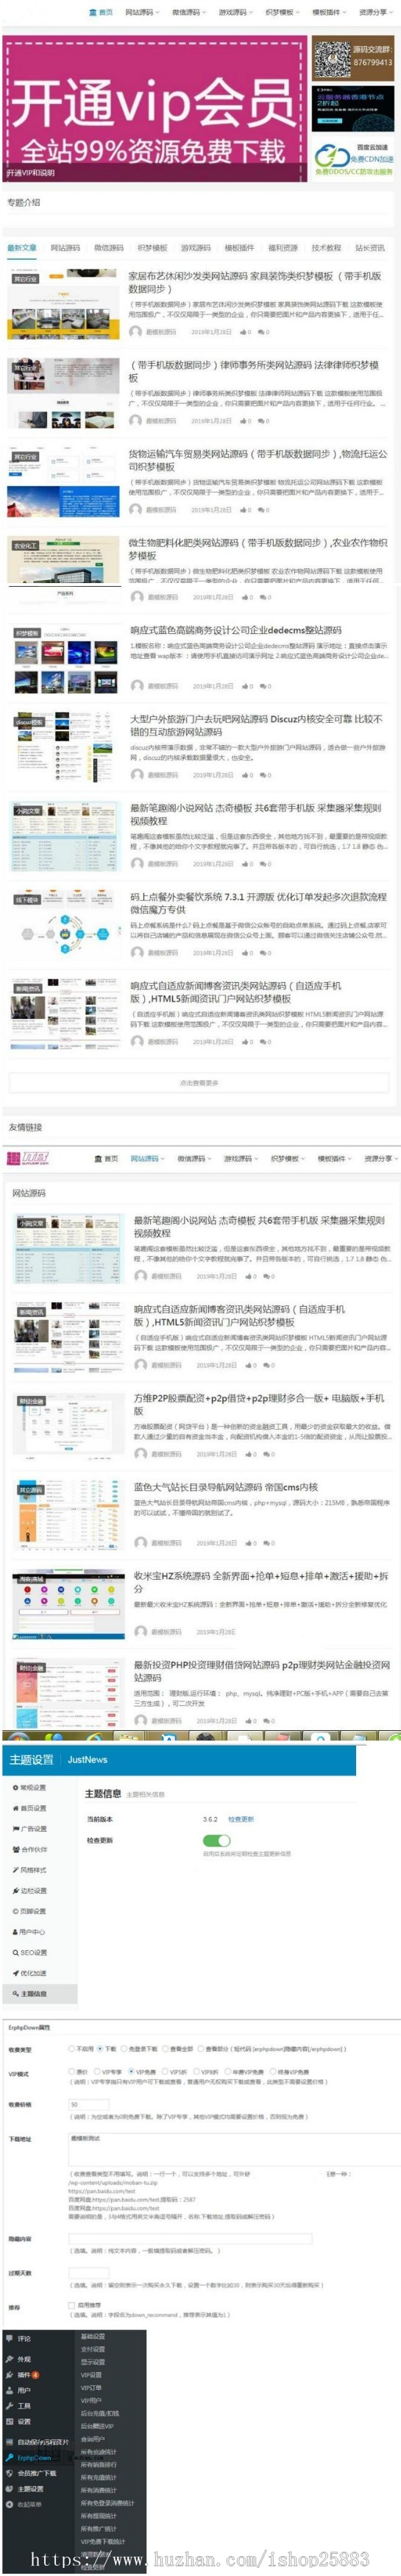Viewport: 401px width, 2576px height.
Task: Open the 货物运输汽车贸易类网站源码 article title
Action: [x=258, y=460]
